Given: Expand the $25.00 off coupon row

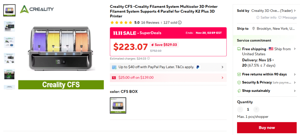Looking at the screenshot, I should 222,78.
